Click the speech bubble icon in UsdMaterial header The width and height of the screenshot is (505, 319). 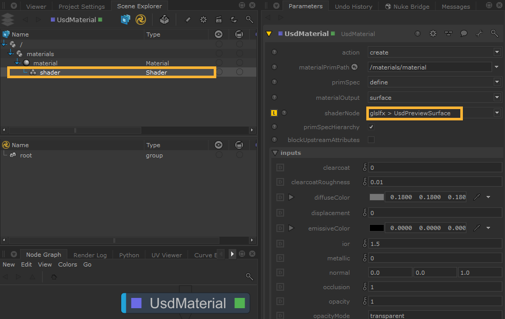coord(463,33)
